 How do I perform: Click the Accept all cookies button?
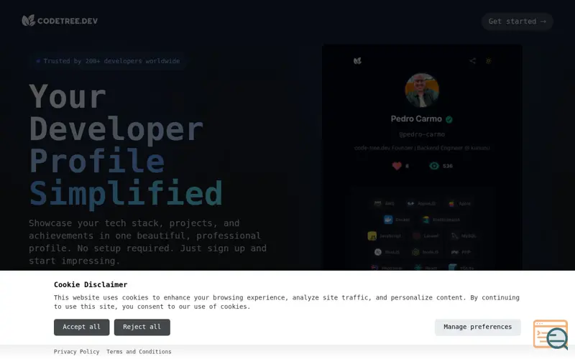click(x=81, y=327)
